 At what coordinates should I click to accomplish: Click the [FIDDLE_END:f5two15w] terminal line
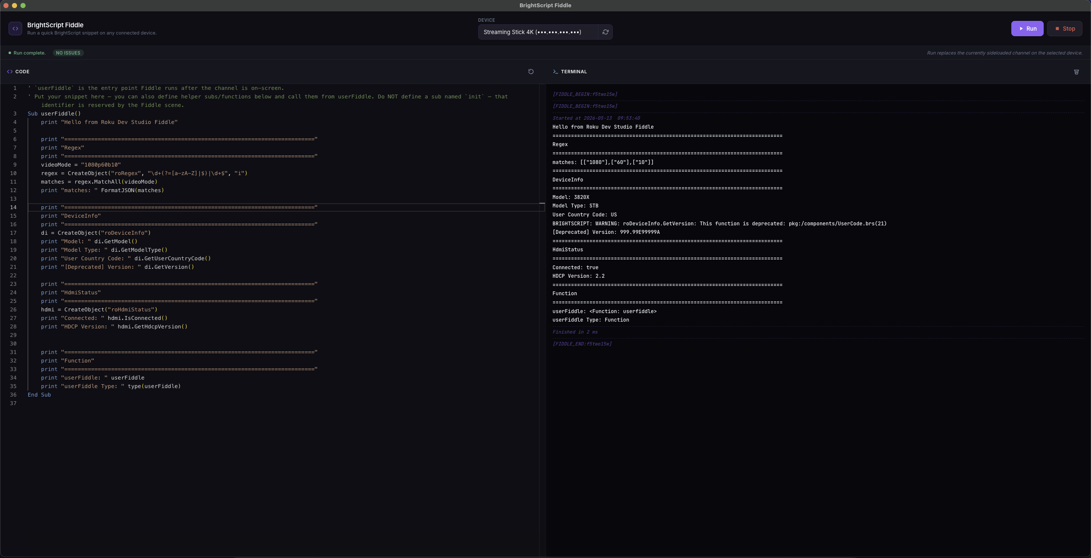click(x=582, y=344)
